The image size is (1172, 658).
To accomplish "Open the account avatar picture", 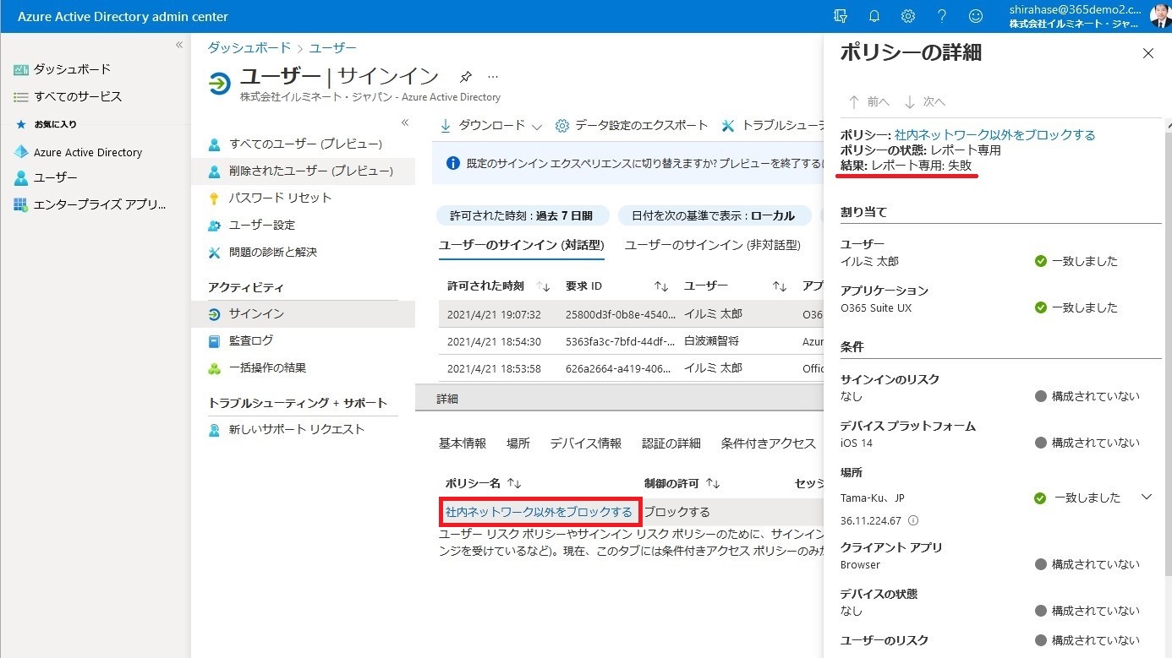I will [1160, 16].
